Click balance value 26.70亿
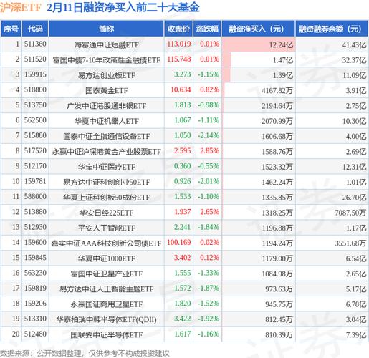369x358 pixels. pyautogui.click(x=354, y=198)
